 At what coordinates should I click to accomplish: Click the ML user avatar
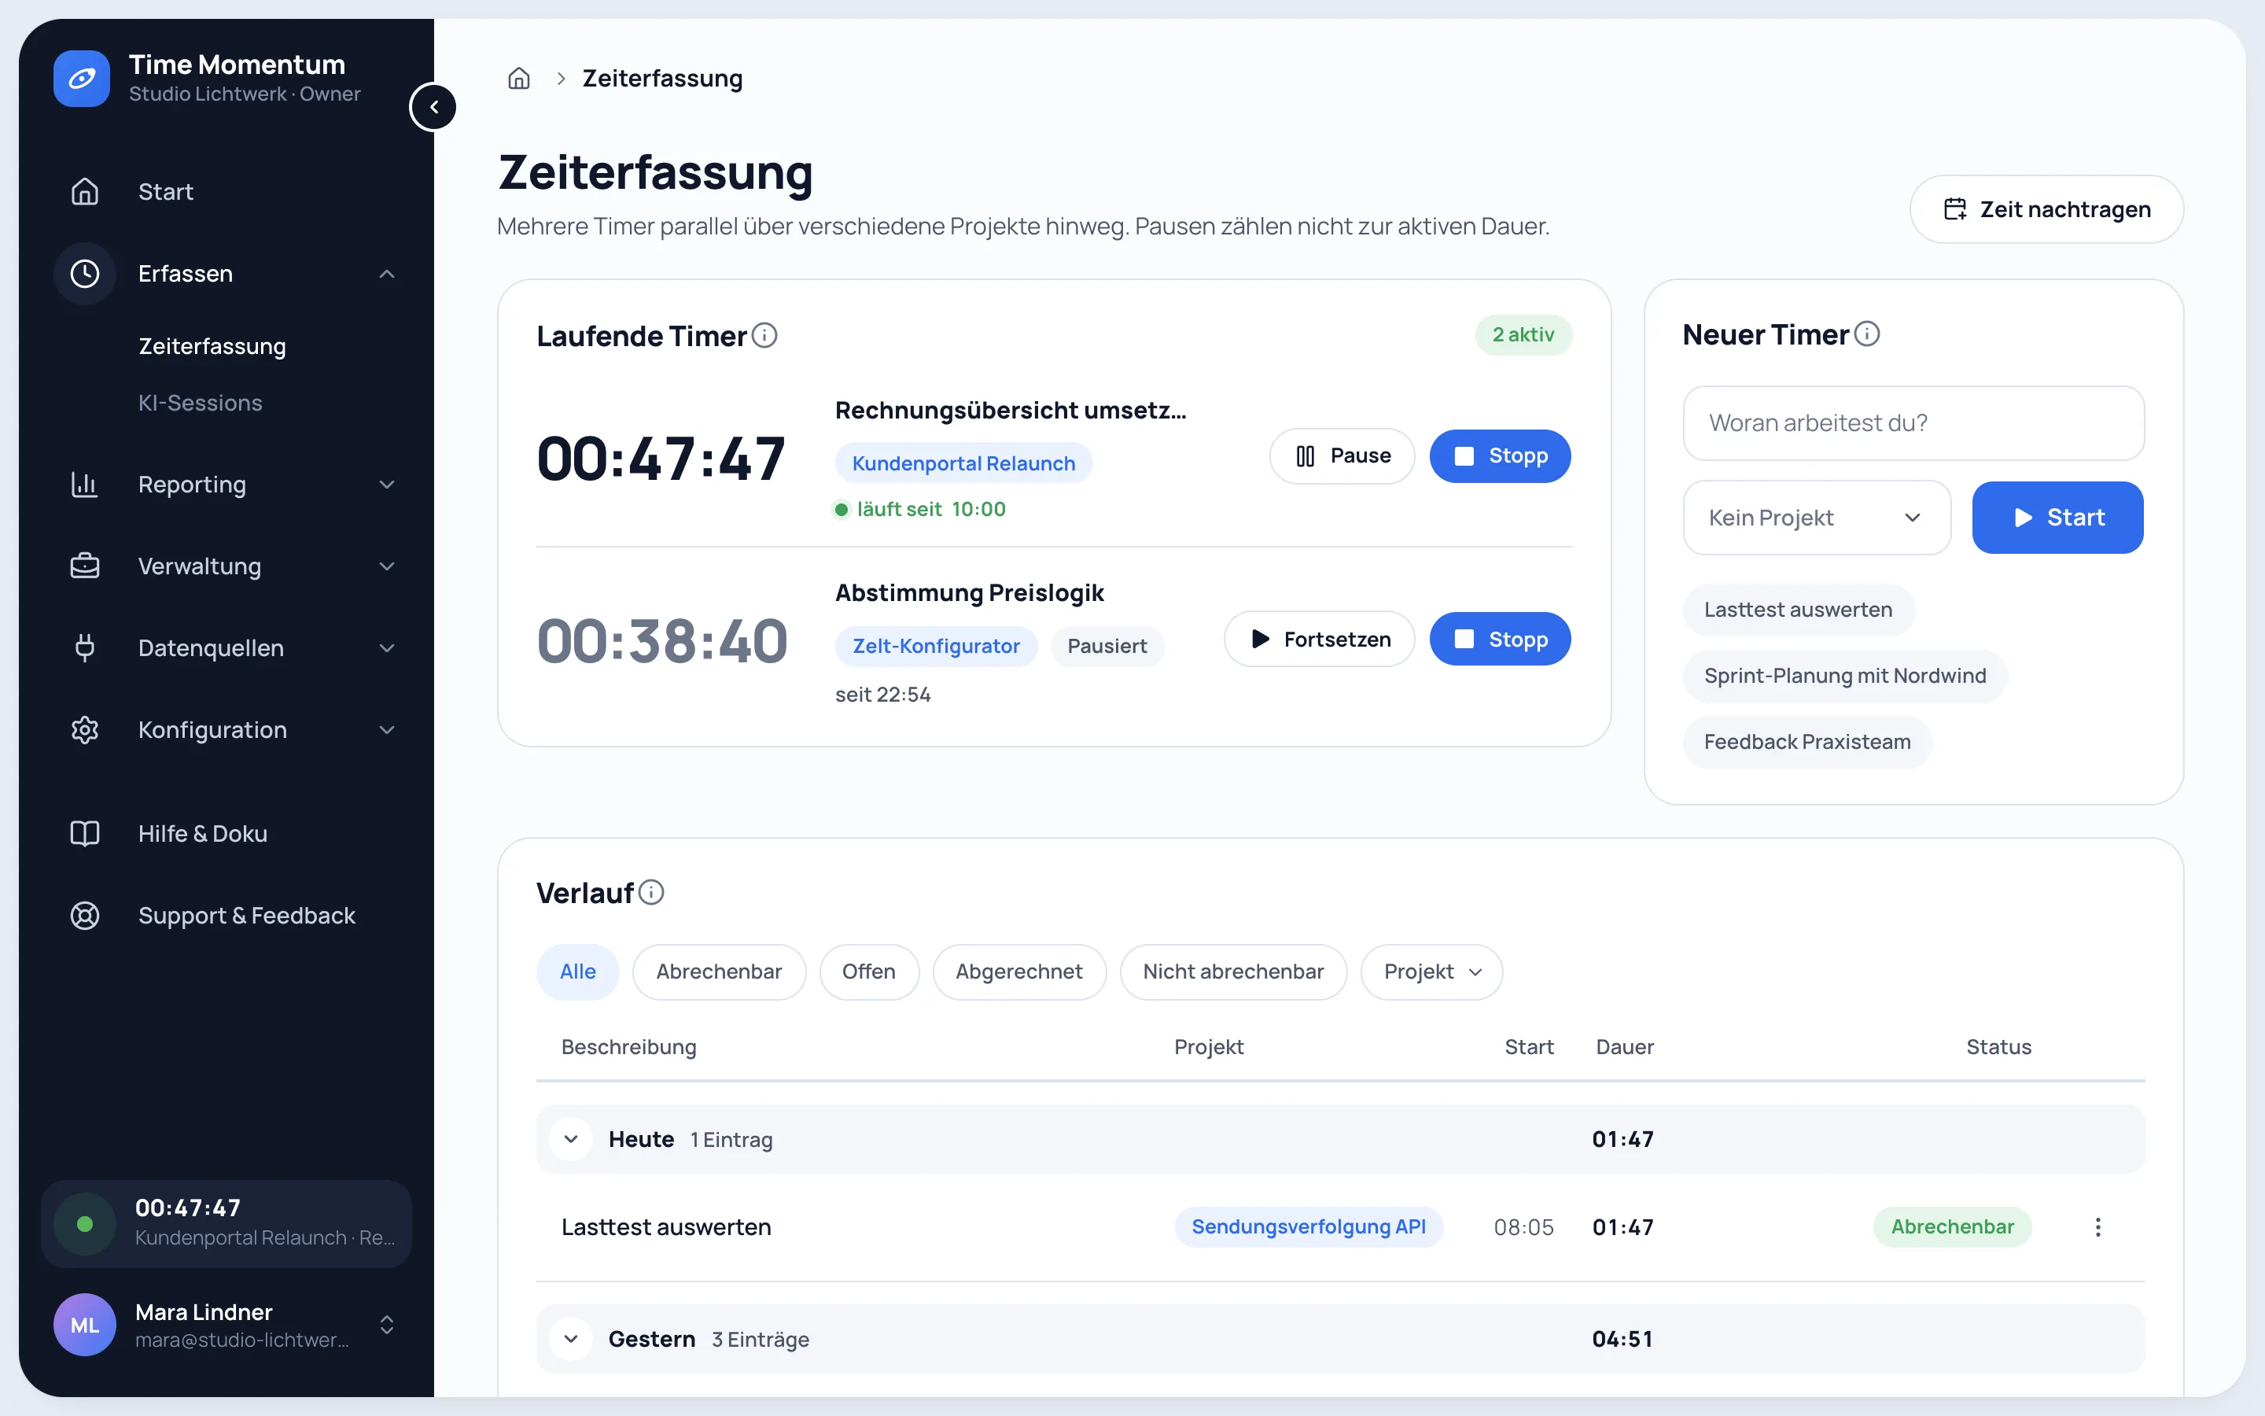[84, 1324]
